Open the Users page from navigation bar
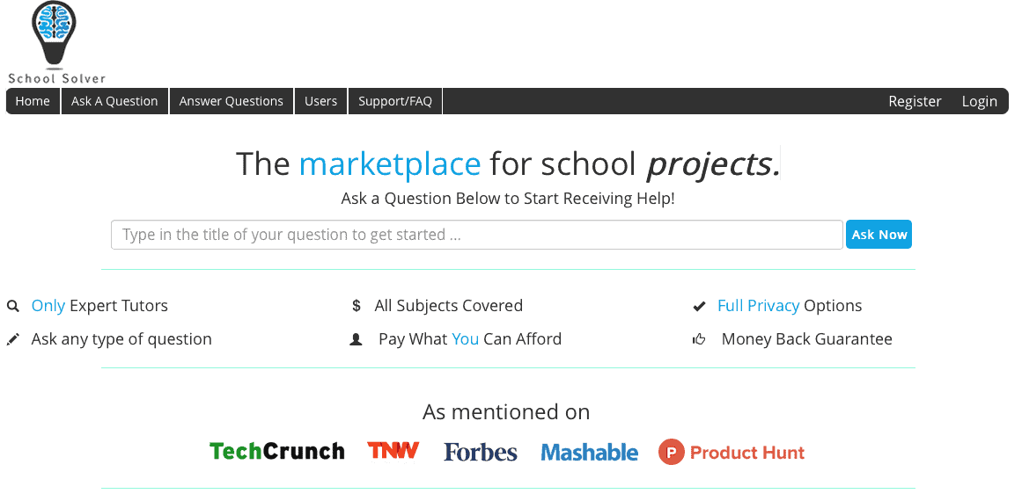 tap(321, 101)
